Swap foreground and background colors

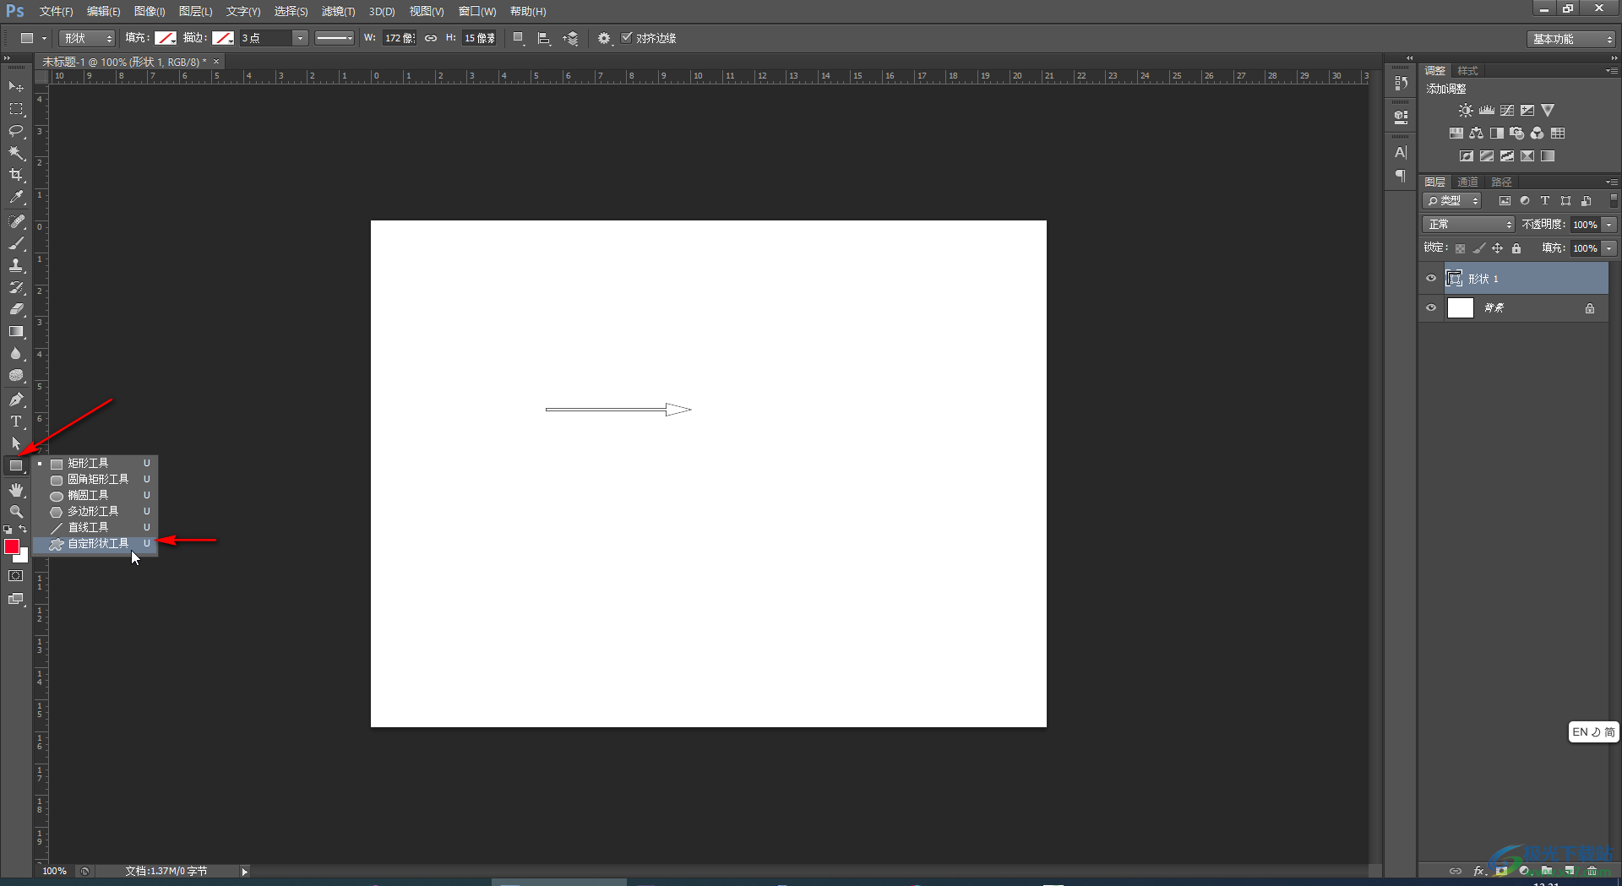click(24, 530)
